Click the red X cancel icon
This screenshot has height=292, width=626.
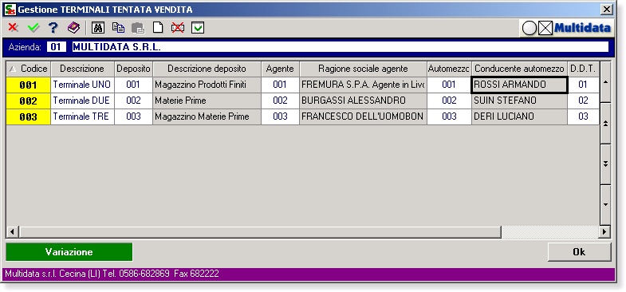[14, 28]
